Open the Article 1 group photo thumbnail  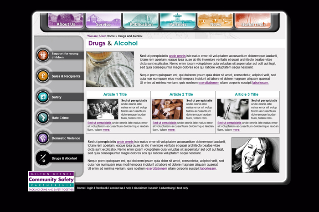click(103, 109)
